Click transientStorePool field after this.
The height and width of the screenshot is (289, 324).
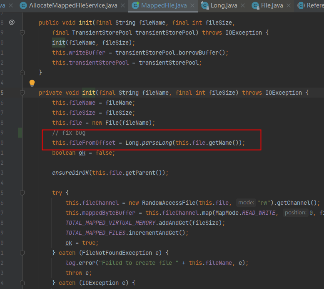tap(99, 63)
